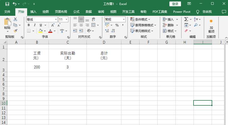The width and height of the screenshot is (228, 125).
Task: Click the Fill down icon
Action: [186, 25]
